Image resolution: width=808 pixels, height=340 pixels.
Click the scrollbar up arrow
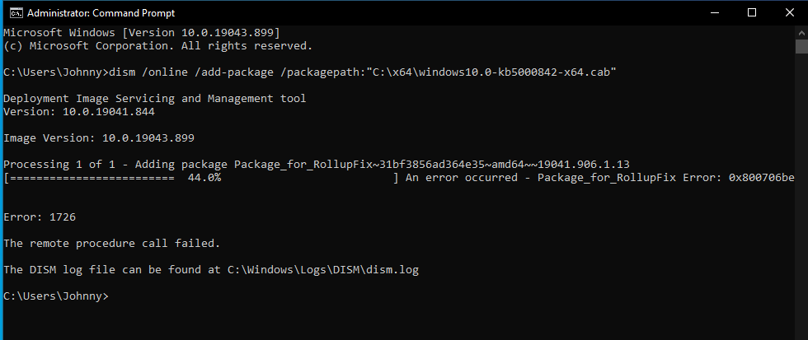[x=801, y=32]
